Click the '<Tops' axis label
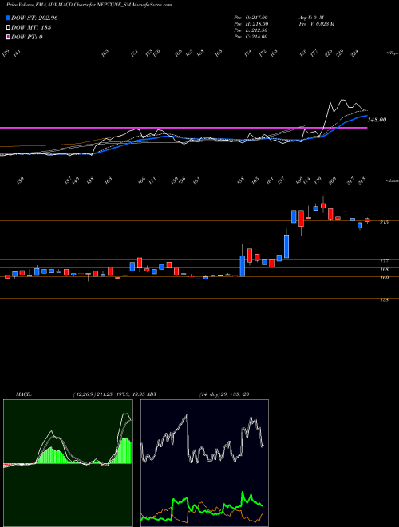The height and width of the screenshot is (527, 399). 392,53
